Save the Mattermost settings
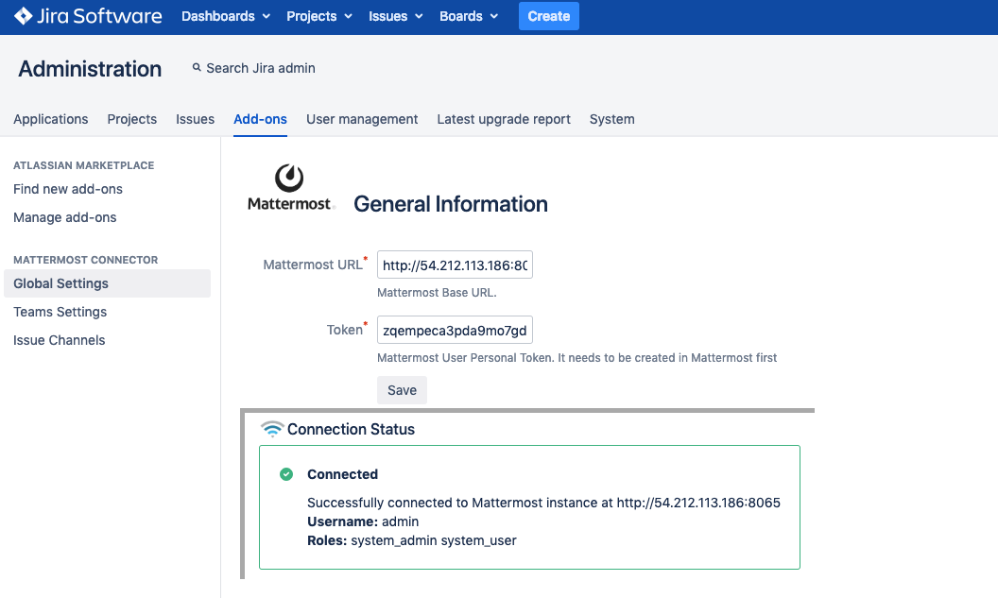This screenshot has width=998, height=598. [x=402, y=390]
